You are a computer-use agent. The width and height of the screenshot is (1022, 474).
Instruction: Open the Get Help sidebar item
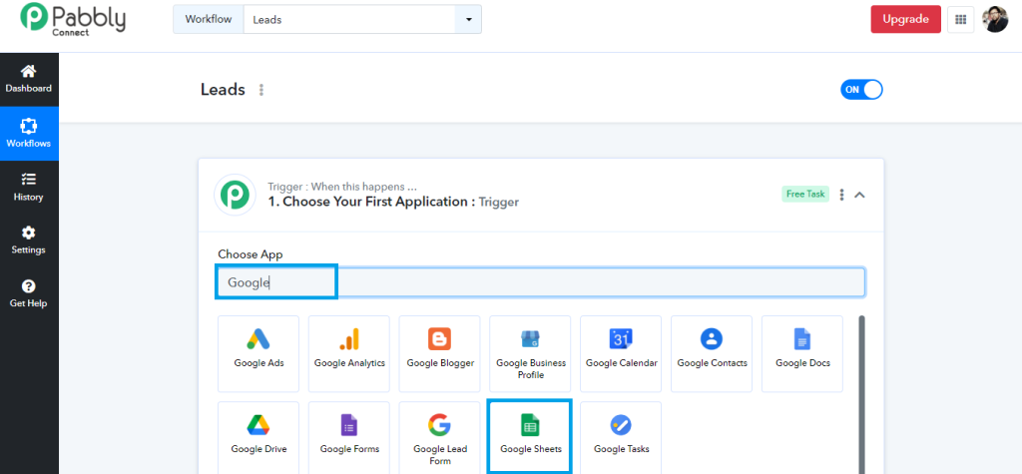(x=29, y=293)
